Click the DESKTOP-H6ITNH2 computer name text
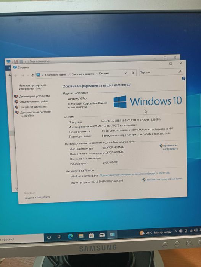 (113, 148)
